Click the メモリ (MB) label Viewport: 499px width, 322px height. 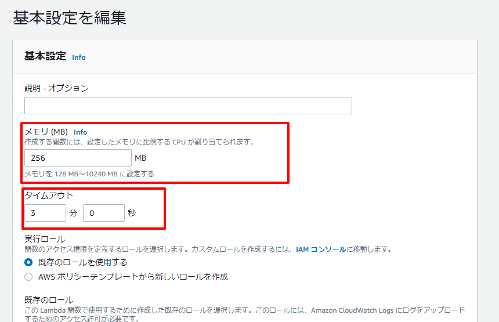click(x=46, y=132)
